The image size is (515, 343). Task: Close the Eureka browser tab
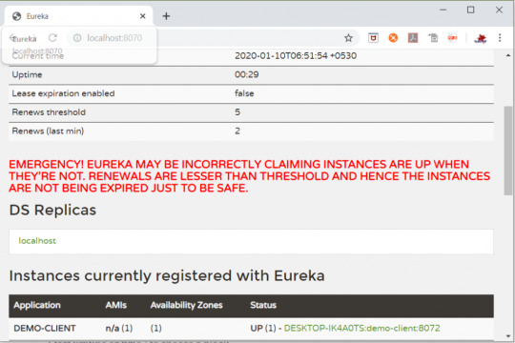pyautogui.click(x=142, y=16)
